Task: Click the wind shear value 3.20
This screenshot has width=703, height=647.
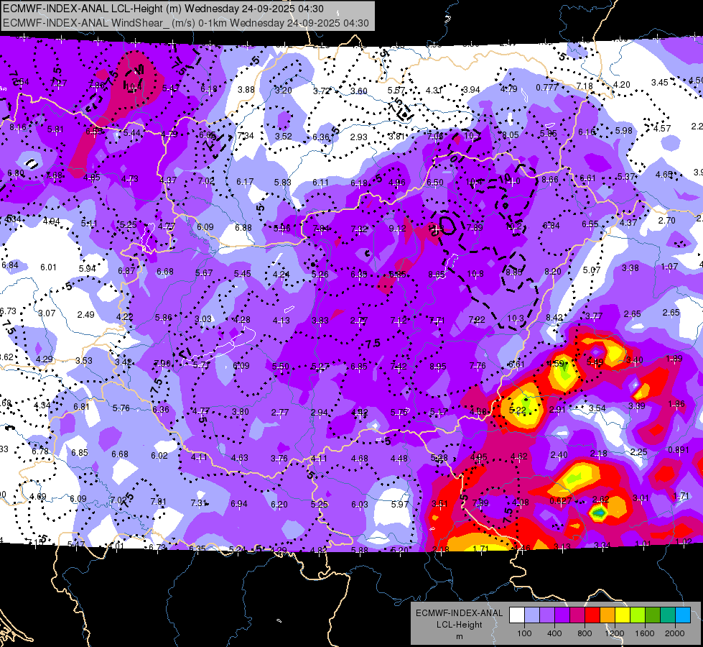Action: coord(284,91)
